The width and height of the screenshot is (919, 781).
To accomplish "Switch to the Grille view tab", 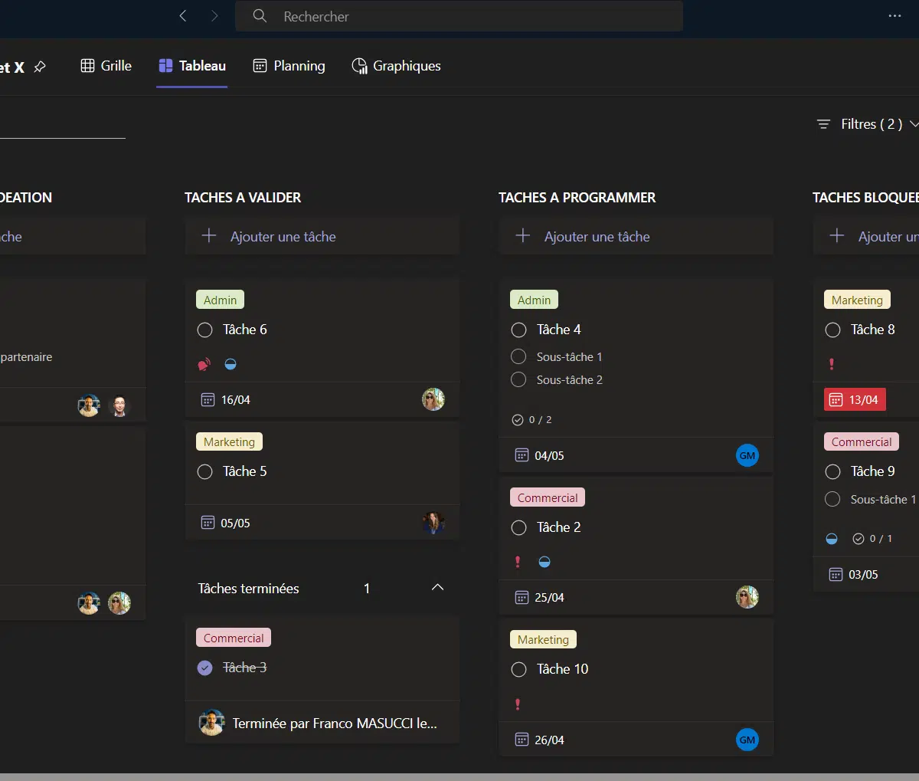I will click(x=106, y=66).
